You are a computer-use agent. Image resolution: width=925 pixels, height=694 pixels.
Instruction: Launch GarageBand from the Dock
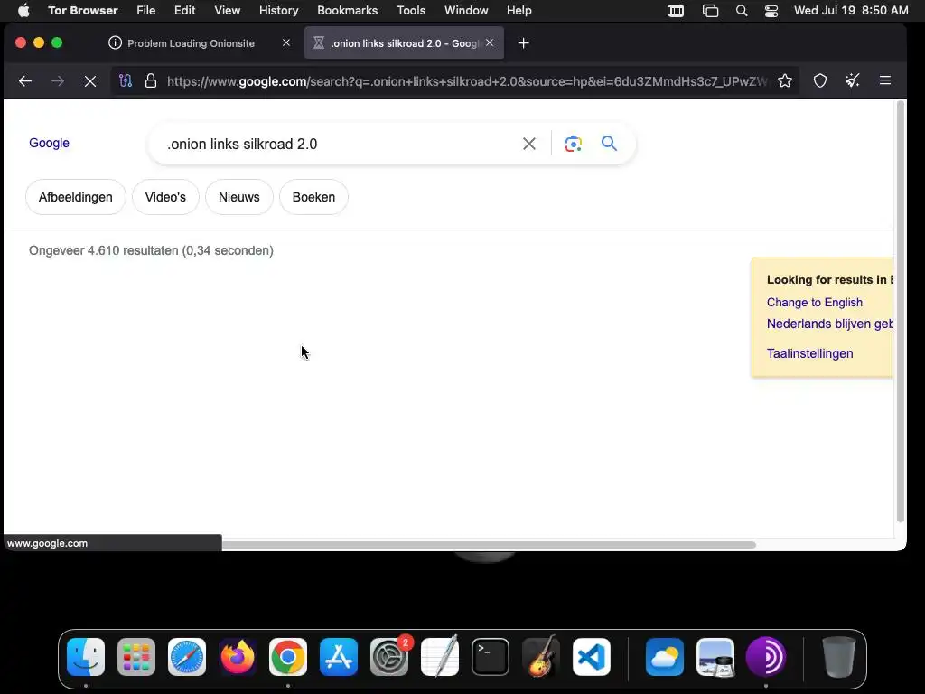coord(541,657)
